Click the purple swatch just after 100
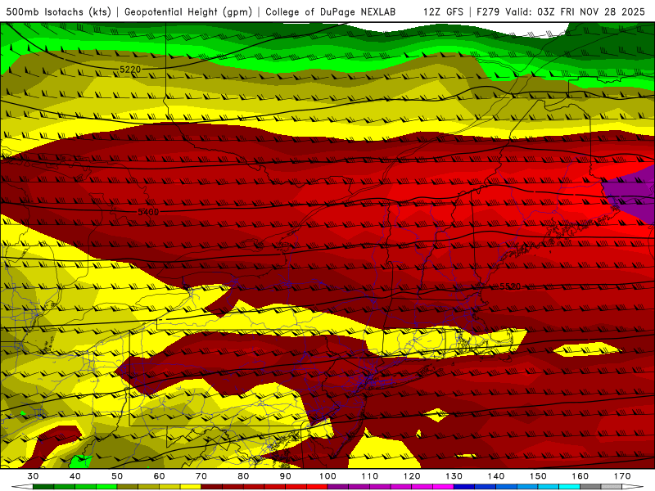 pos(338,487)
